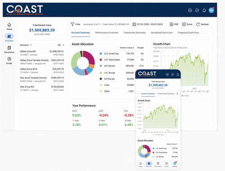Image resolution: width=225 pixels, height=171 pixels.
Task: Click the QTD -0.24% performance value
Action: (x=103, y=115)
